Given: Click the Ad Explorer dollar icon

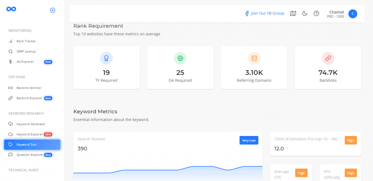Looking at the screenshot, I should click(x=11, y=62).
